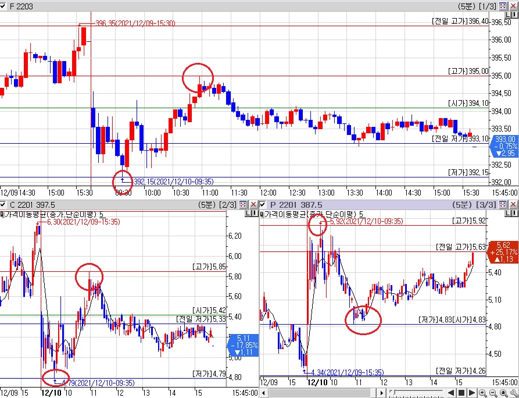This screenshot has height=398, width=519.
Task: Click the [고가]395.00 label
Action: click(x=468, y=71)
